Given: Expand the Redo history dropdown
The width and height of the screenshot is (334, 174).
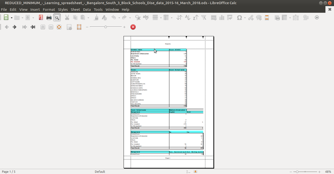Looking at the screenshot, I should 130,18.
